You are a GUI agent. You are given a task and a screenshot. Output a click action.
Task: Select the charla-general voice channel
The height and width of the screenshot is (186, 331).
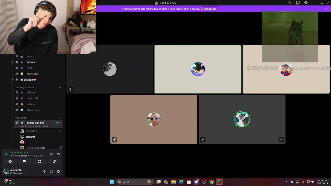tap(38, 124)
